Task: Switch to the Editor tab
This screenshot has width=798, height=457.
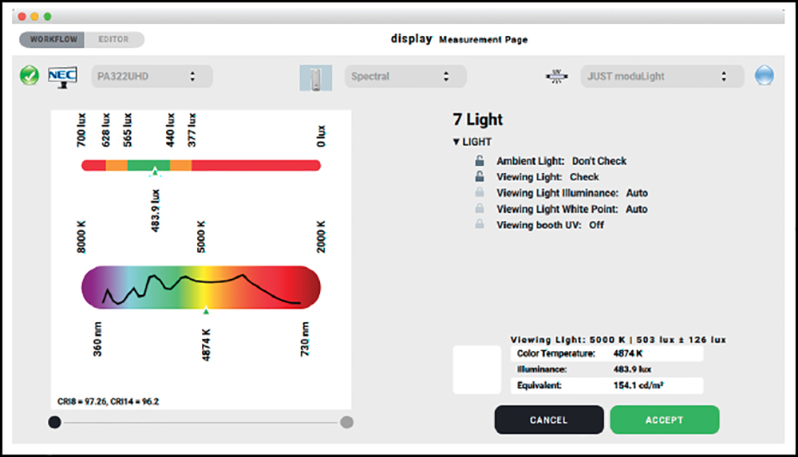Action: (113, 39)
